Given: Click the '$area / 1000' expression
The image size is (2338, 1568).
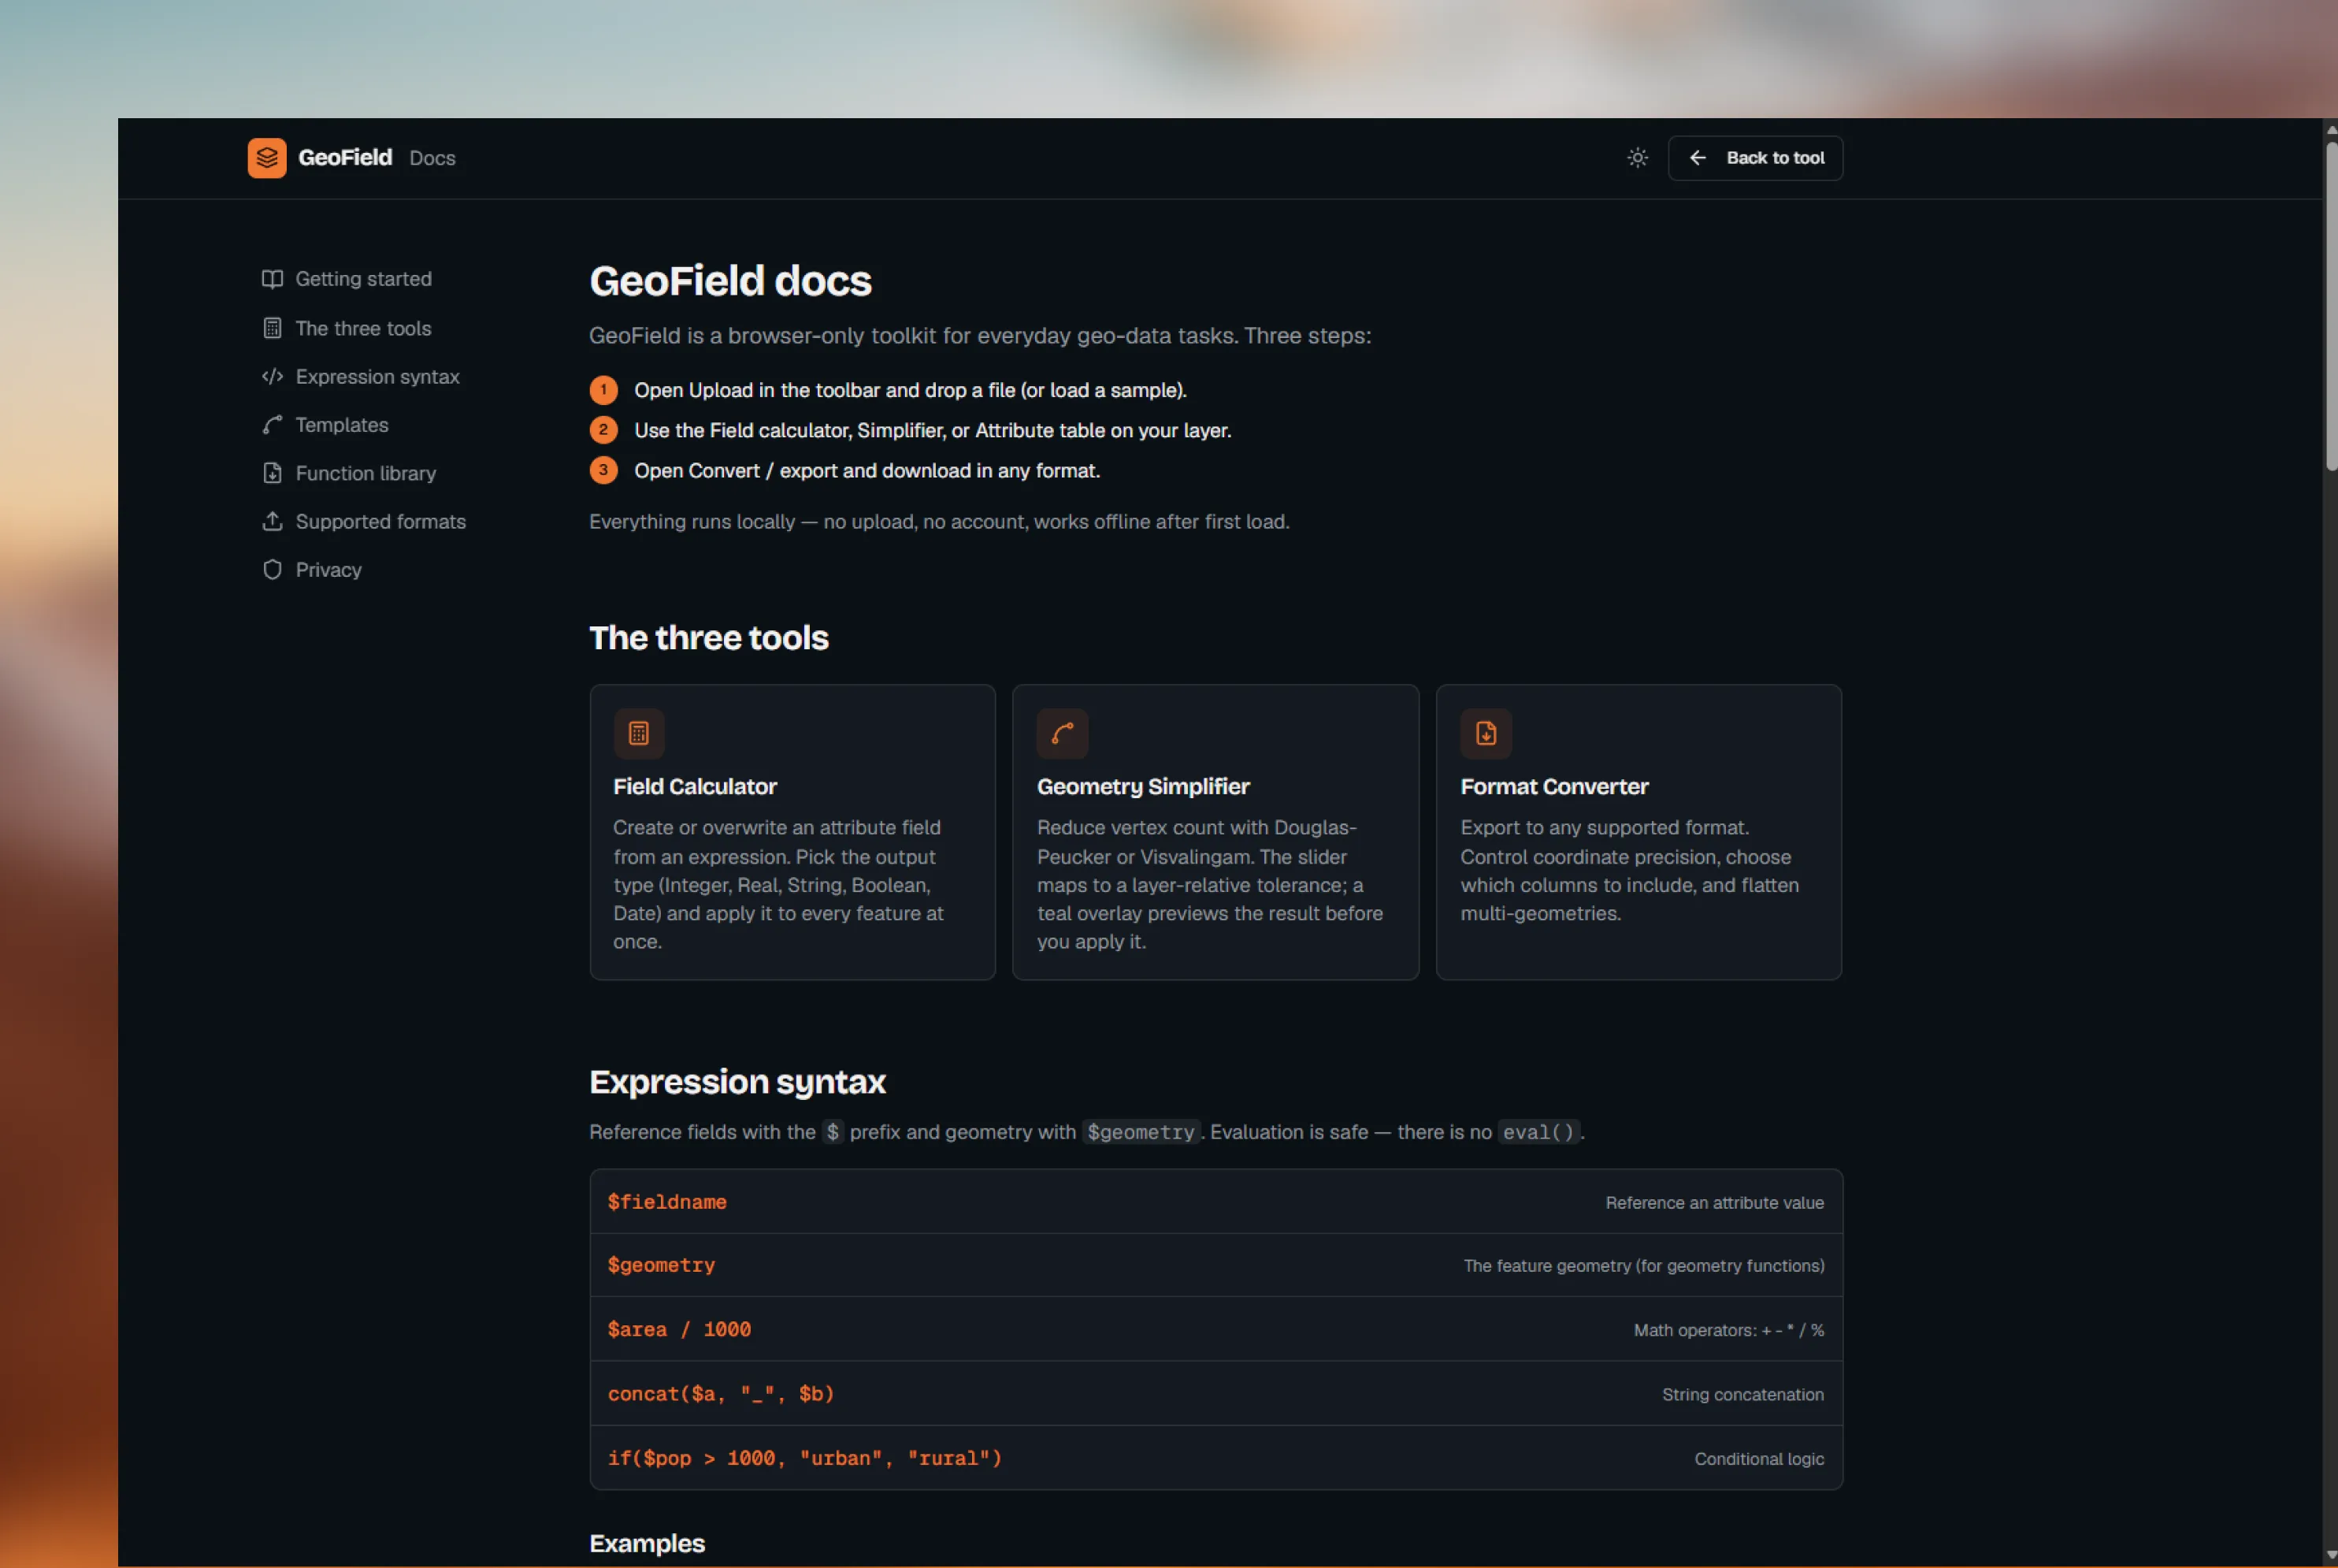Looking at the screenshot, I should coord(679,1330).
